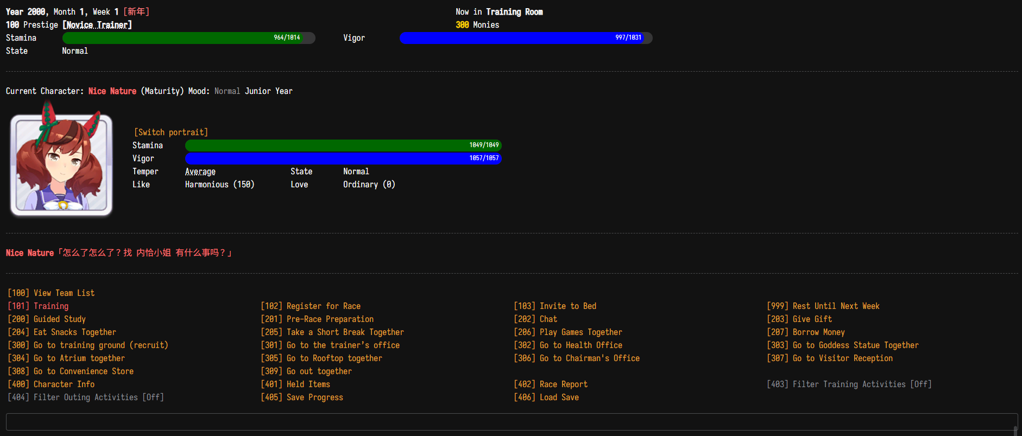Open View Team List option 100
Screen dimensions: 1022x436
(51, 293)
